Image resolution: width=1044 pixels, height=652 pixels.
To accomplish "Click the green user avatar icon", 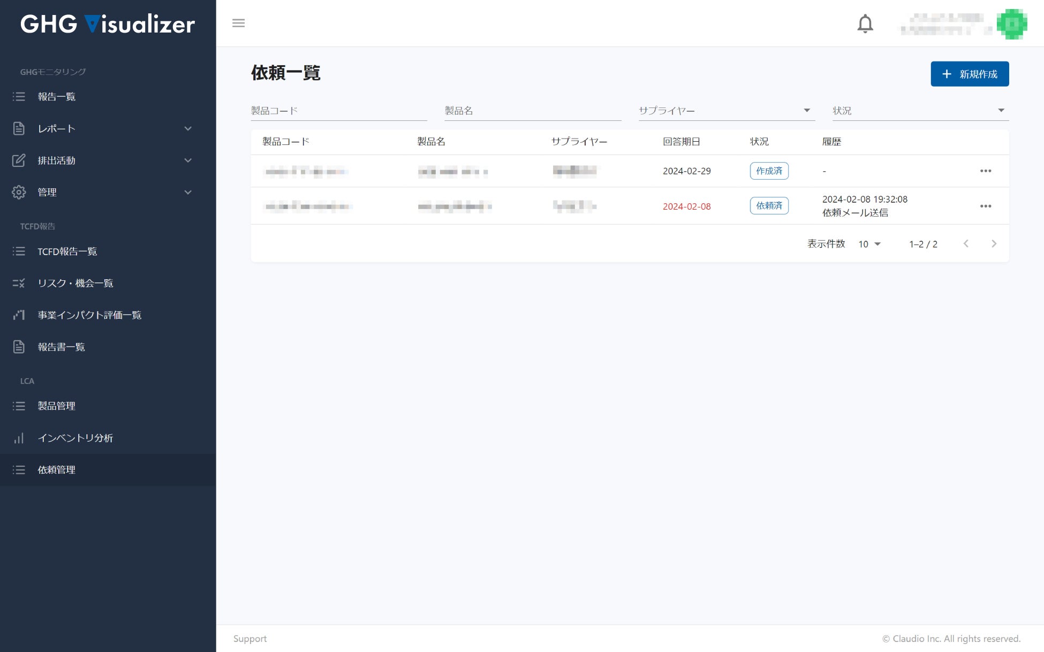I will [1011, 24].
